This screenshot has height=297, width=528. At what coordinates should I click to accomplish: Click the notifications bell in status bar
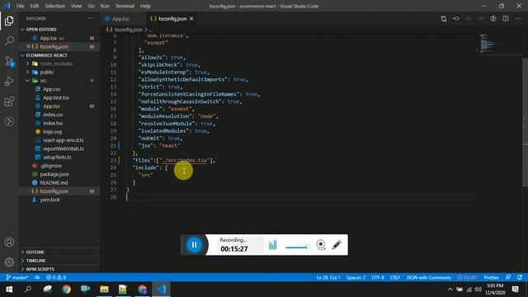pyautogui.click(x=520, y=277)
